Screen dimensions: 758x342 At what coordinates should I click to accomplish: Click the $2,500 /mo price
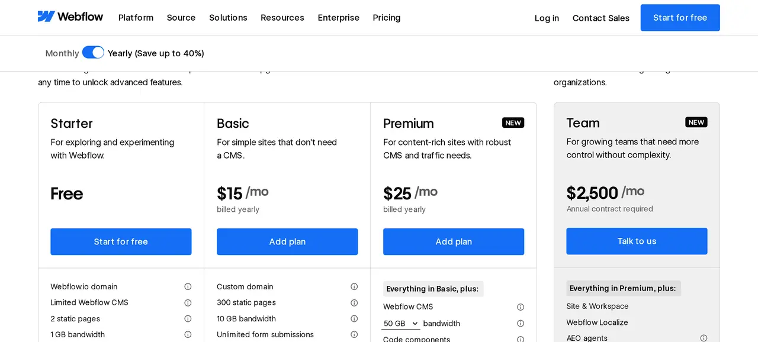pyautogui.click(x=605, y=192)
